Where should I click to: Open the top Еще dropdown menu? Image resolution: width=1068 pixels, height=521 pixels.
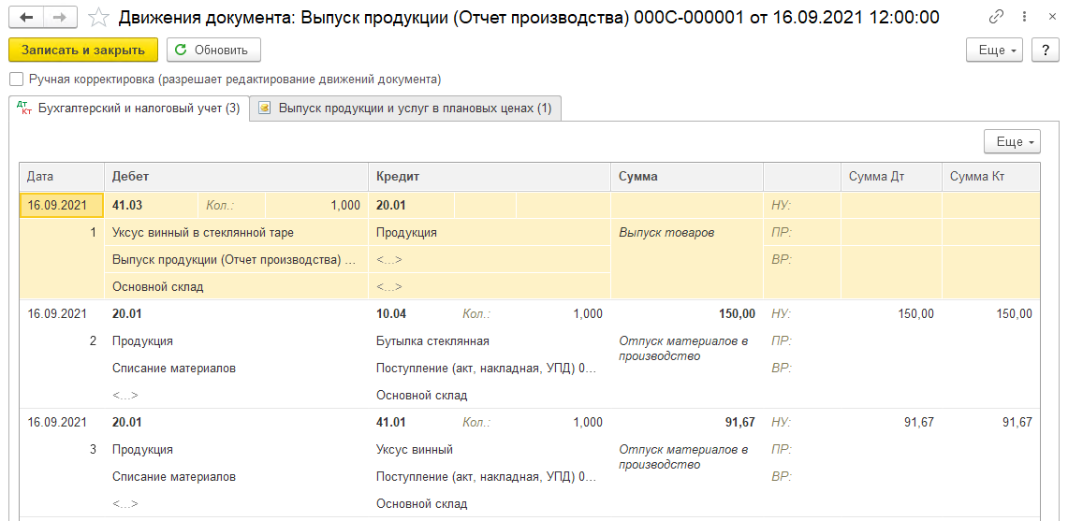[994, 50]
